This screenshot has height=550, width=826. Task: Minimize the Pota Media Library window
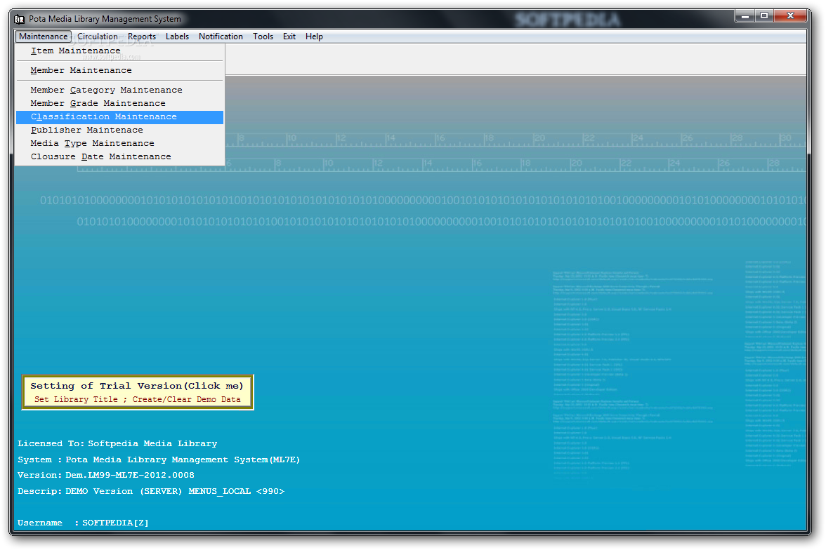tap(745, 16)
